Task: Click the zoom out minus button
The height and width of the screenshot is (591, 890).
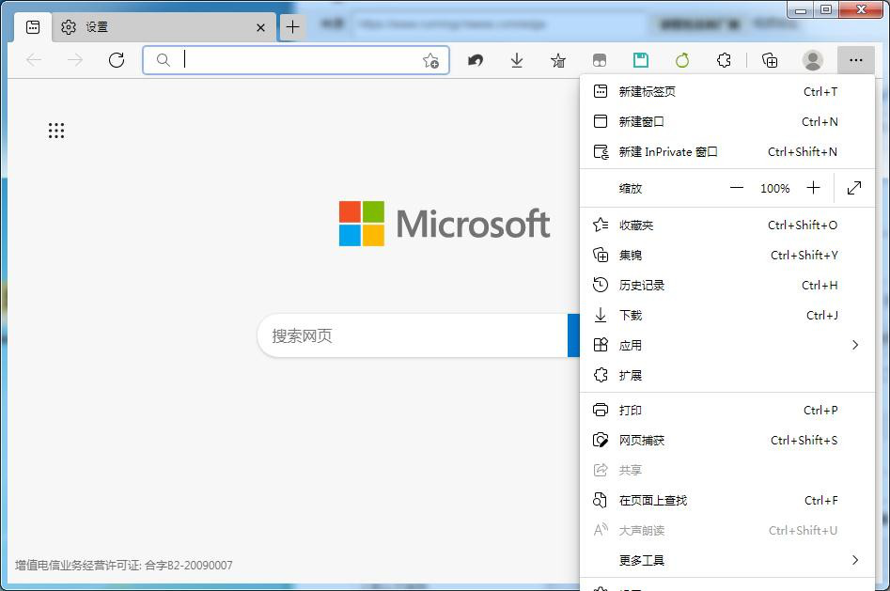Action: tap(737, 188)
